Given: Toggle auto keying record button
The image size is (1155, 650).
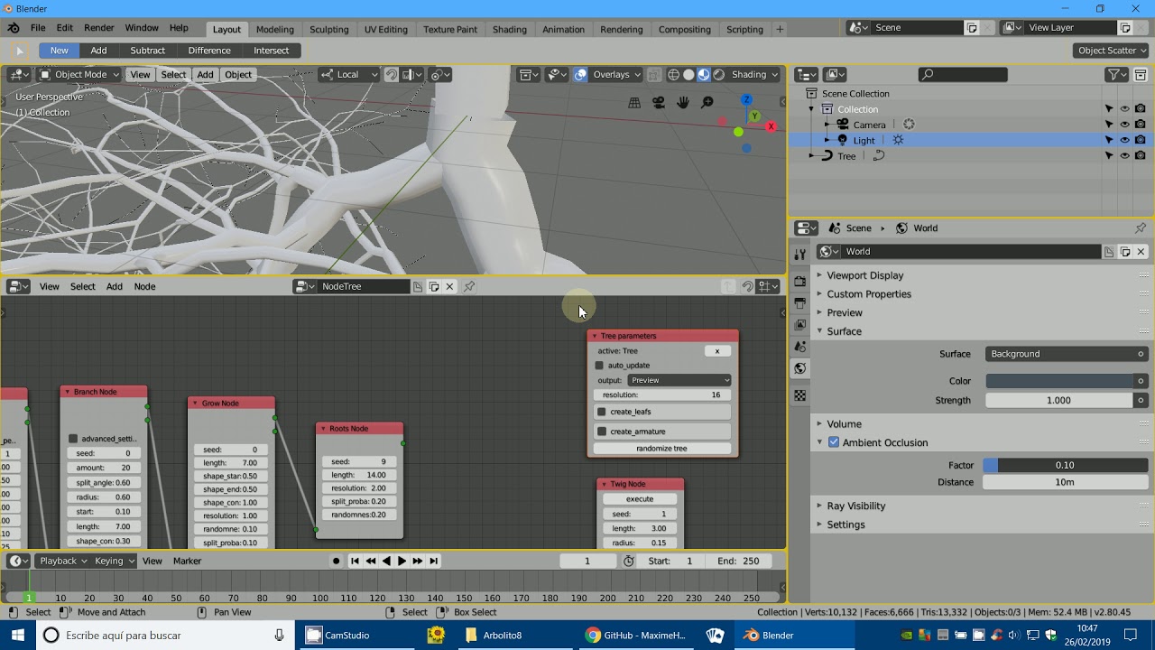Looking at the screenshot, I should tap(336, 561).
